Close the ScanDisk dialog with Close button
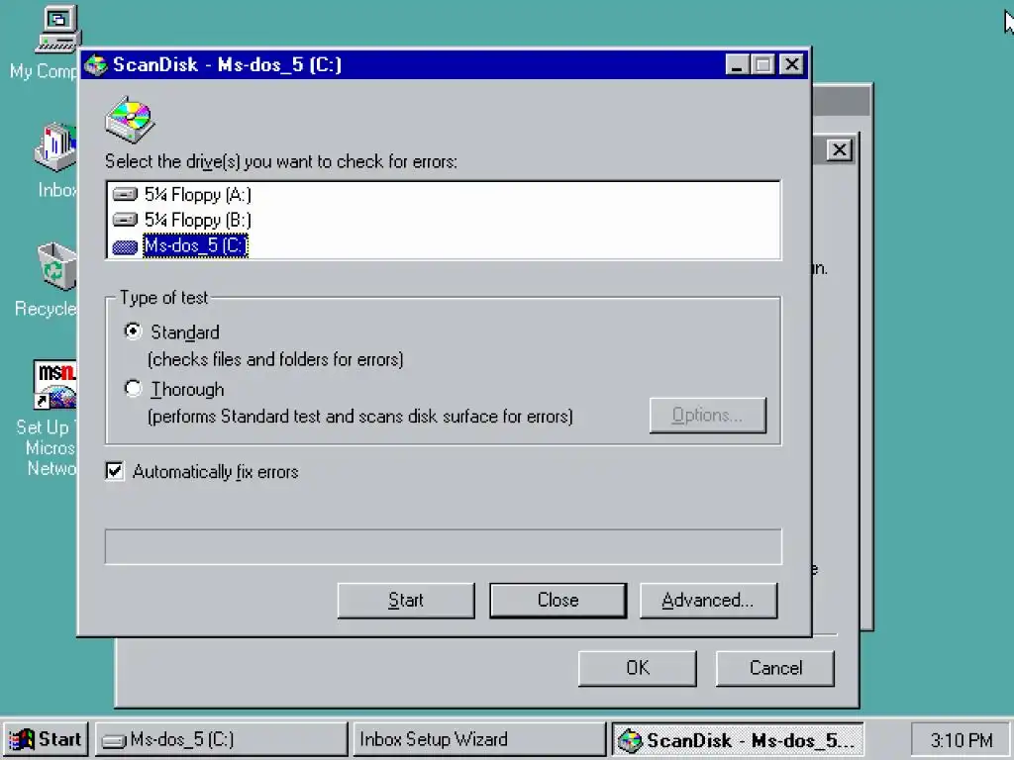This screenshot has height=760, width=1014. click(x=558, y=601)
